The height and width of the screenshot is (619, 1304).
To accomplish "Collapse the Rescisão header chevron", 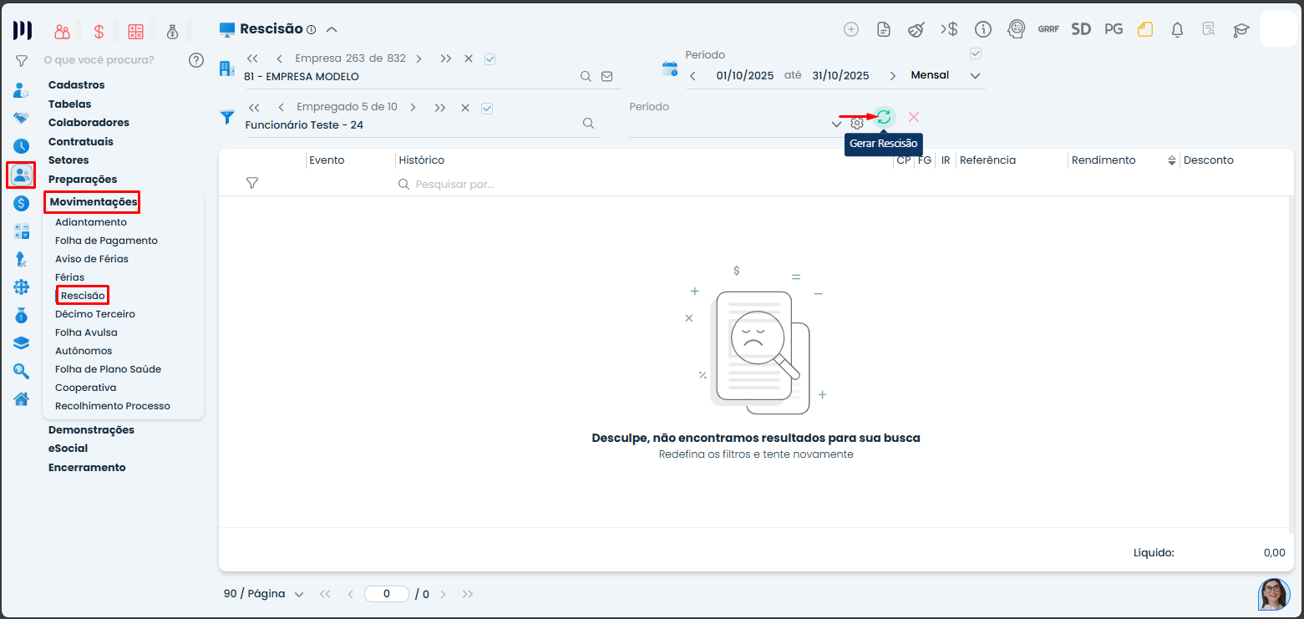I will coord(332,29).
